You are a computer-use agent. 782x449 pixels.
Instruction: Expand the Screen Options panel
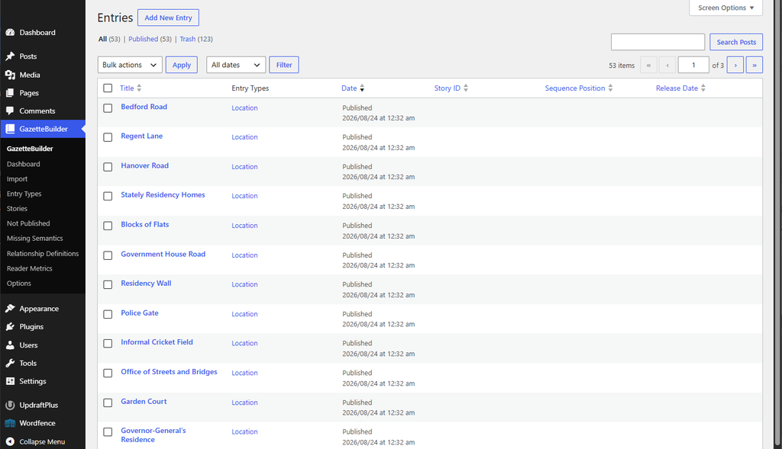(x=725, y=8)
